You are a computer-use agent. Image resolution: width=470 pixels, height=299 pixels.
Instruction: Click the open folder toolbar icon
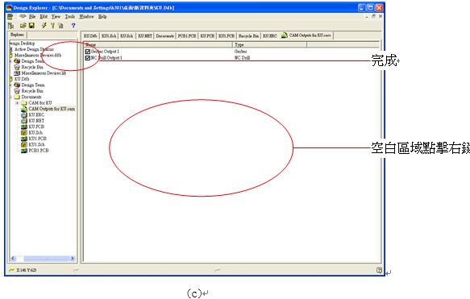point(23,26)
